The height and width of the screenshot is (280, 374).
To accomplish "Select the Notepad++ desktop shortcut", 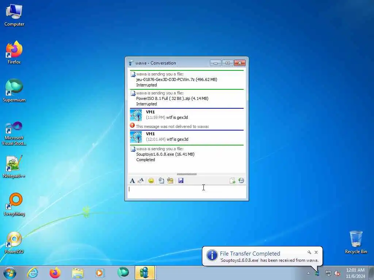I will (x=14, y=166).
